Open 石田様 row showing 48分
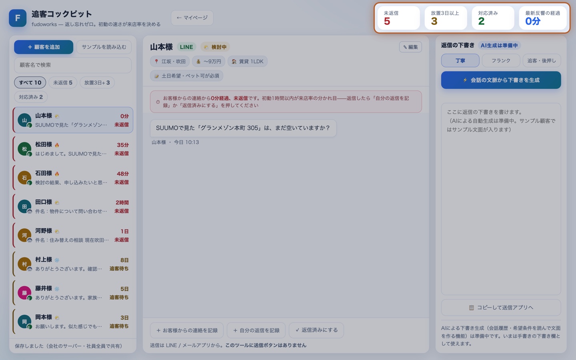Viewport: 576px width, 360px height. [x=73, y=178]
